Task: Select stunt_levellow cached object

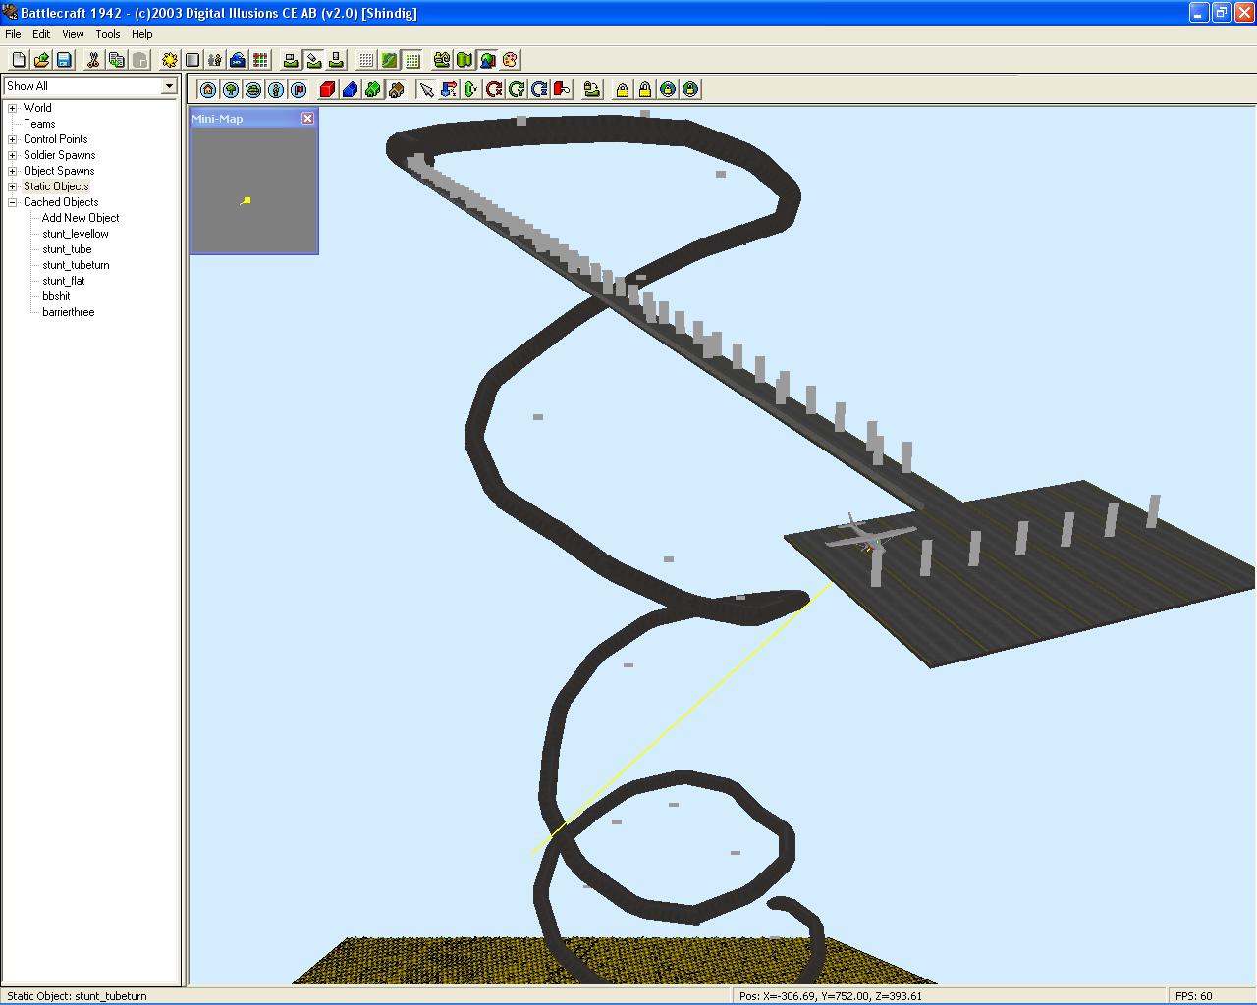Action: [76, 234]
